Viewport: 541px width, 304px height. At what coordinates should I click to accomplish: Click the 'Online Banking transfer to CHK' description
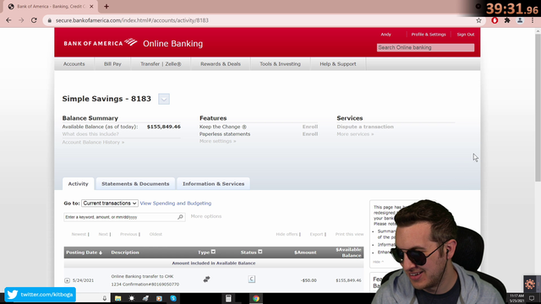click(x=142, y=276)
